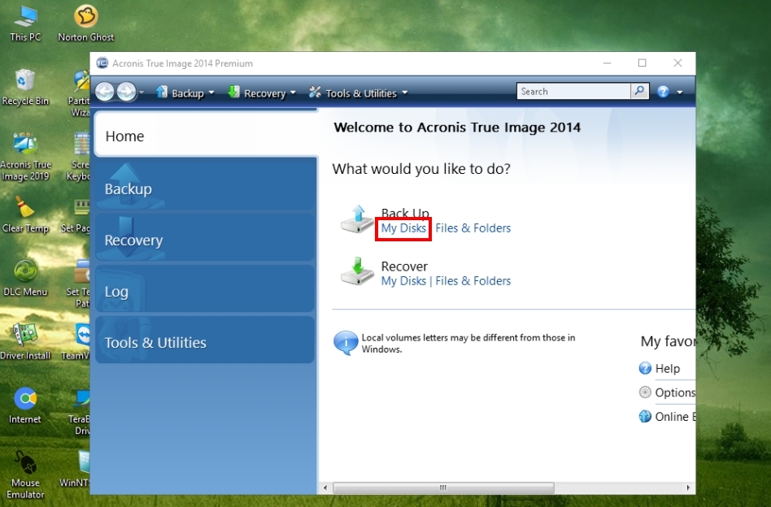Viewport: 771px width, 507px height.
Task: Select DLC Menu desktop icon
Action: pyautogui.click(x=25, y=279)
